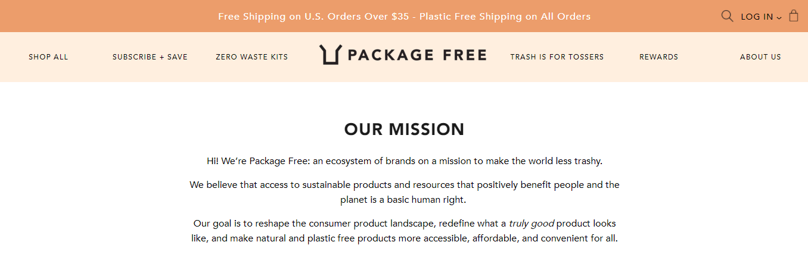Open the SHOP ALL menu

48,57
